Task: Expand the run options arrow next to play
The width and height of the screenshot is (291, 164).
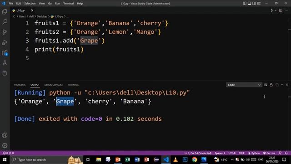Action: coord(276,10)
